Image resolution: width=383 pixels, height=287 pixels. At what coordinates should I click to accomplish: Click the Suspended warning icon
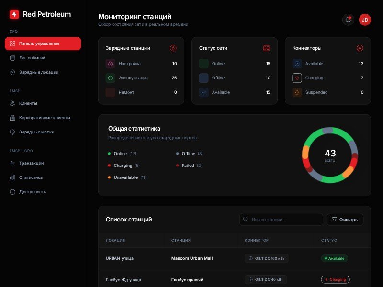(297, 92)
